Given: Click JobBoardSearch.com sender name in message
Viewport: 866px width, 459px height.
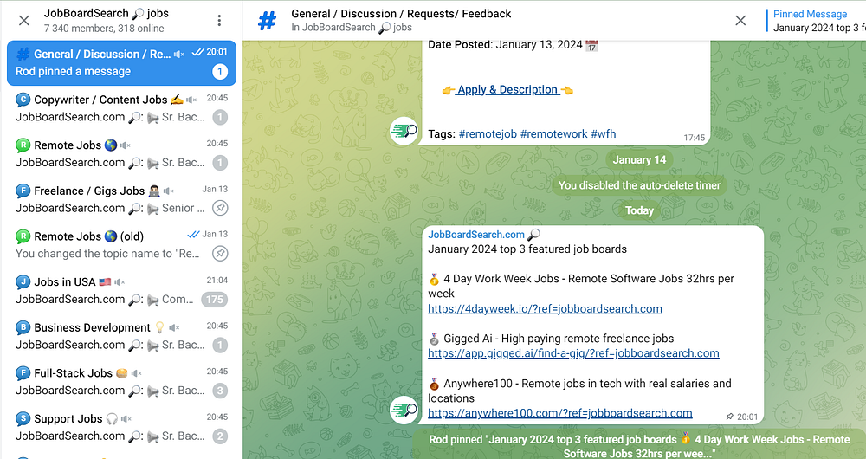Looking at the screenshot, I should pos(476,234).
